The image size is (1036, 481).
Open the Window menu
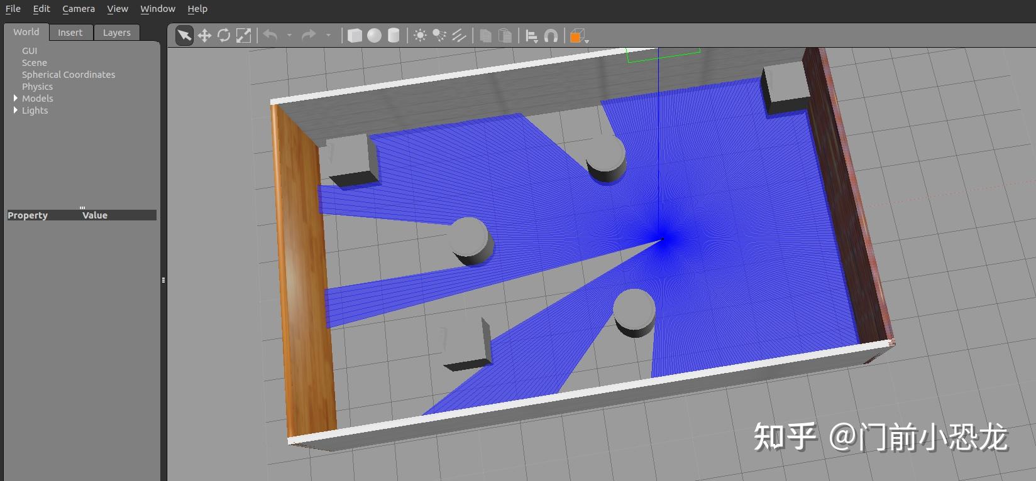coord(158,9)
